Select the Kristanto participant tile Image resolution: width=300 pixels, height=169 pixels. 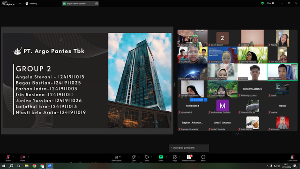(282, 123)
